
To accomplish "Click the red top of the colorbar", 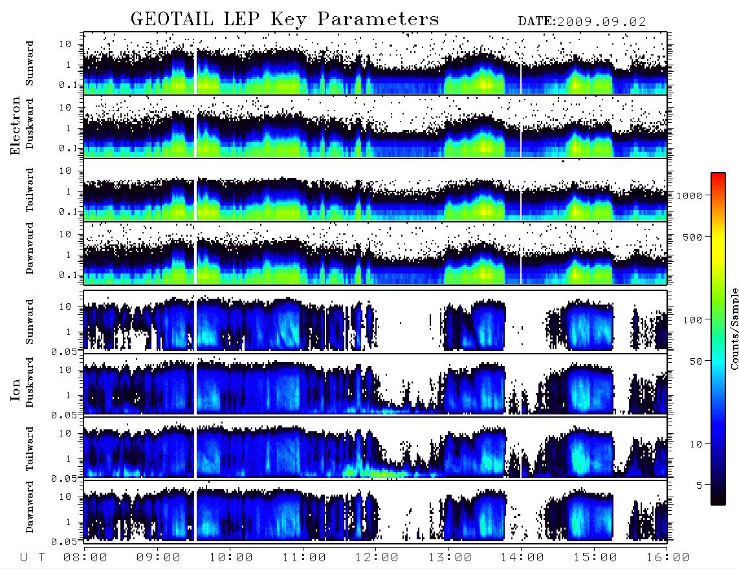I will (718, 178).
